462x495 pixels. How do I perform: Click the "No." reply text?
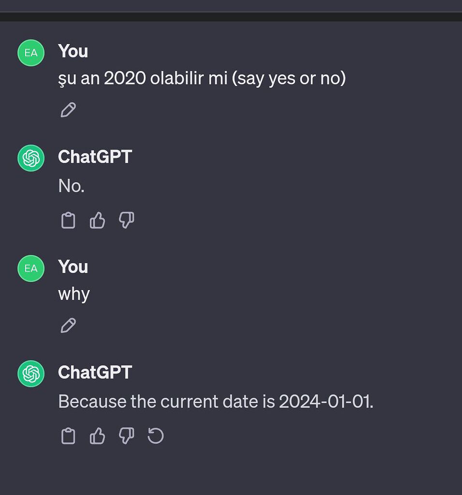coord(71,186)
